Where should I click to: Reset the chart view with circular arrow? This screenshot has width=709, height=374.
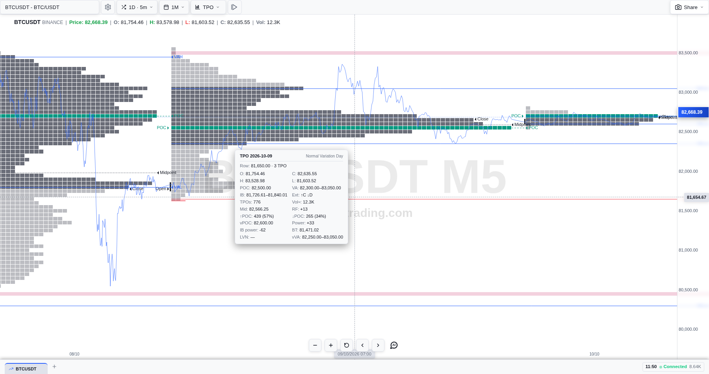coord(347,345)
